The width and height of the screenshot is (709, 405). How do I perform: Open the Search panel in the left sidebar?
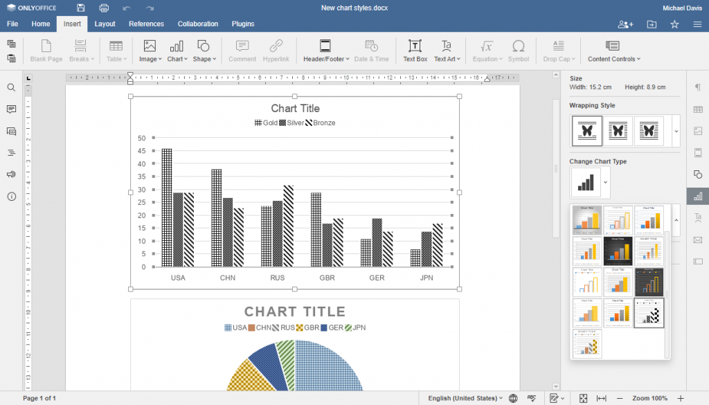[11, 88]
